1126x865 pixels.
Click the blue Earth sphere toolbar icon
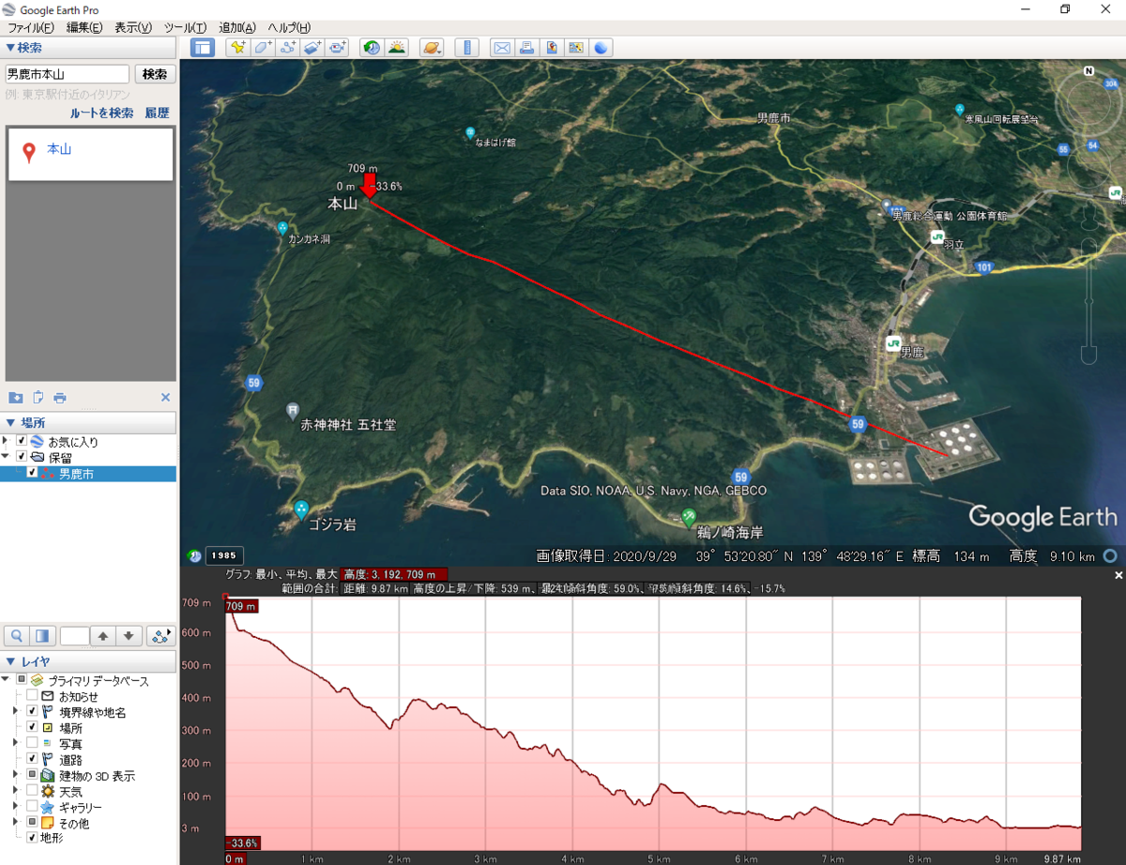pos(601,47)
